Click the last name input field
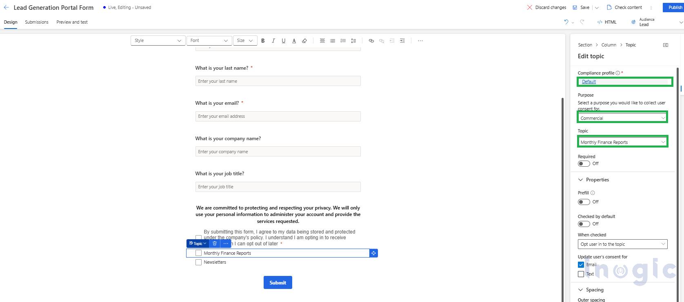The width and height of the screenshot is (684, 302). click(x=278, y=81)
